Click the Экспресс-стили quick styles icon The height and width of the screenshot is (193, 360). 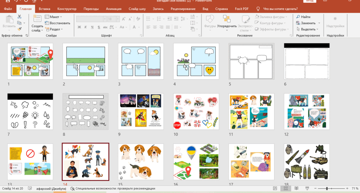click(x=245, y=19)
